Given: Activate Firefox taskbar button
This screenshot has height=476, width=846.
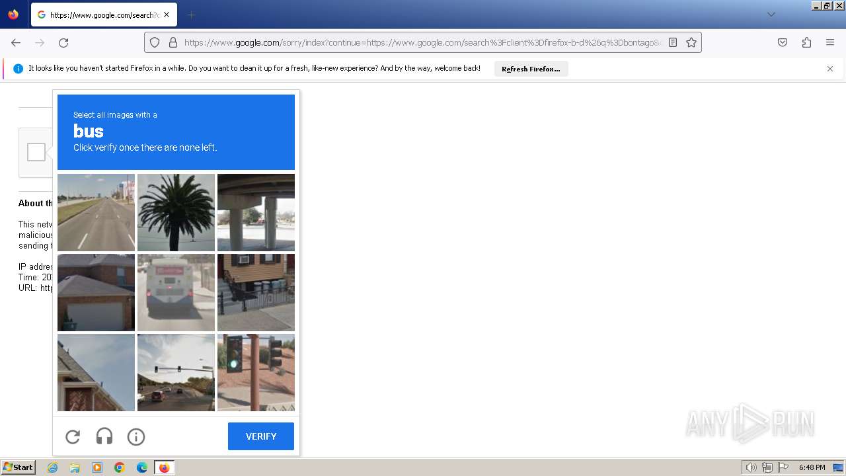Looking at the screenshot, I should 164,467.
